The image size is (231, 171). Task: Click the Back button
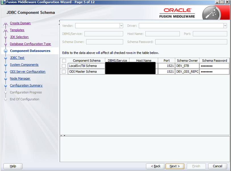tap(155, 166)
